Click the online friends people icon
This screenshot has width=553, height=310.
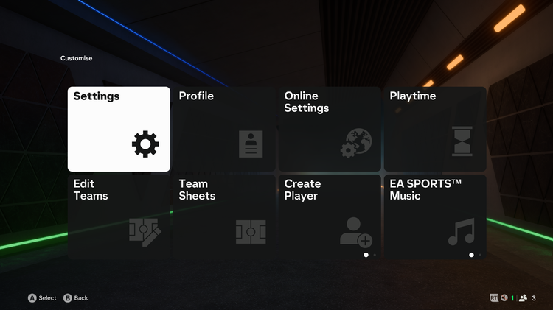point(523,298)
